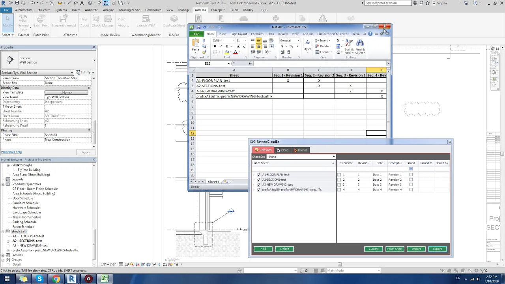Click the Windows Start button
Image resolution: width=505 pixels, height=284 pixels.
coord(7,279)
